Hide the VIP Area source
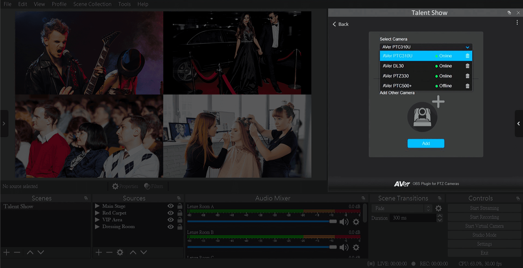Viewport: 523px width, 268px height. (171, 220)
